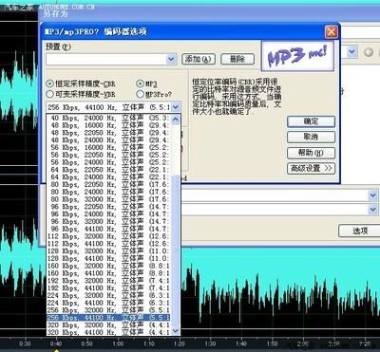Select 160 Kbps, 32000 Hz option
This screenshot has height=352, width=380.
click(x=108, y=266)
